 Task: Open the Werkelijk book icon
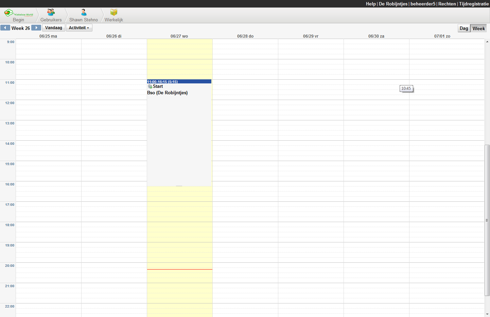[x=114, y=13]
